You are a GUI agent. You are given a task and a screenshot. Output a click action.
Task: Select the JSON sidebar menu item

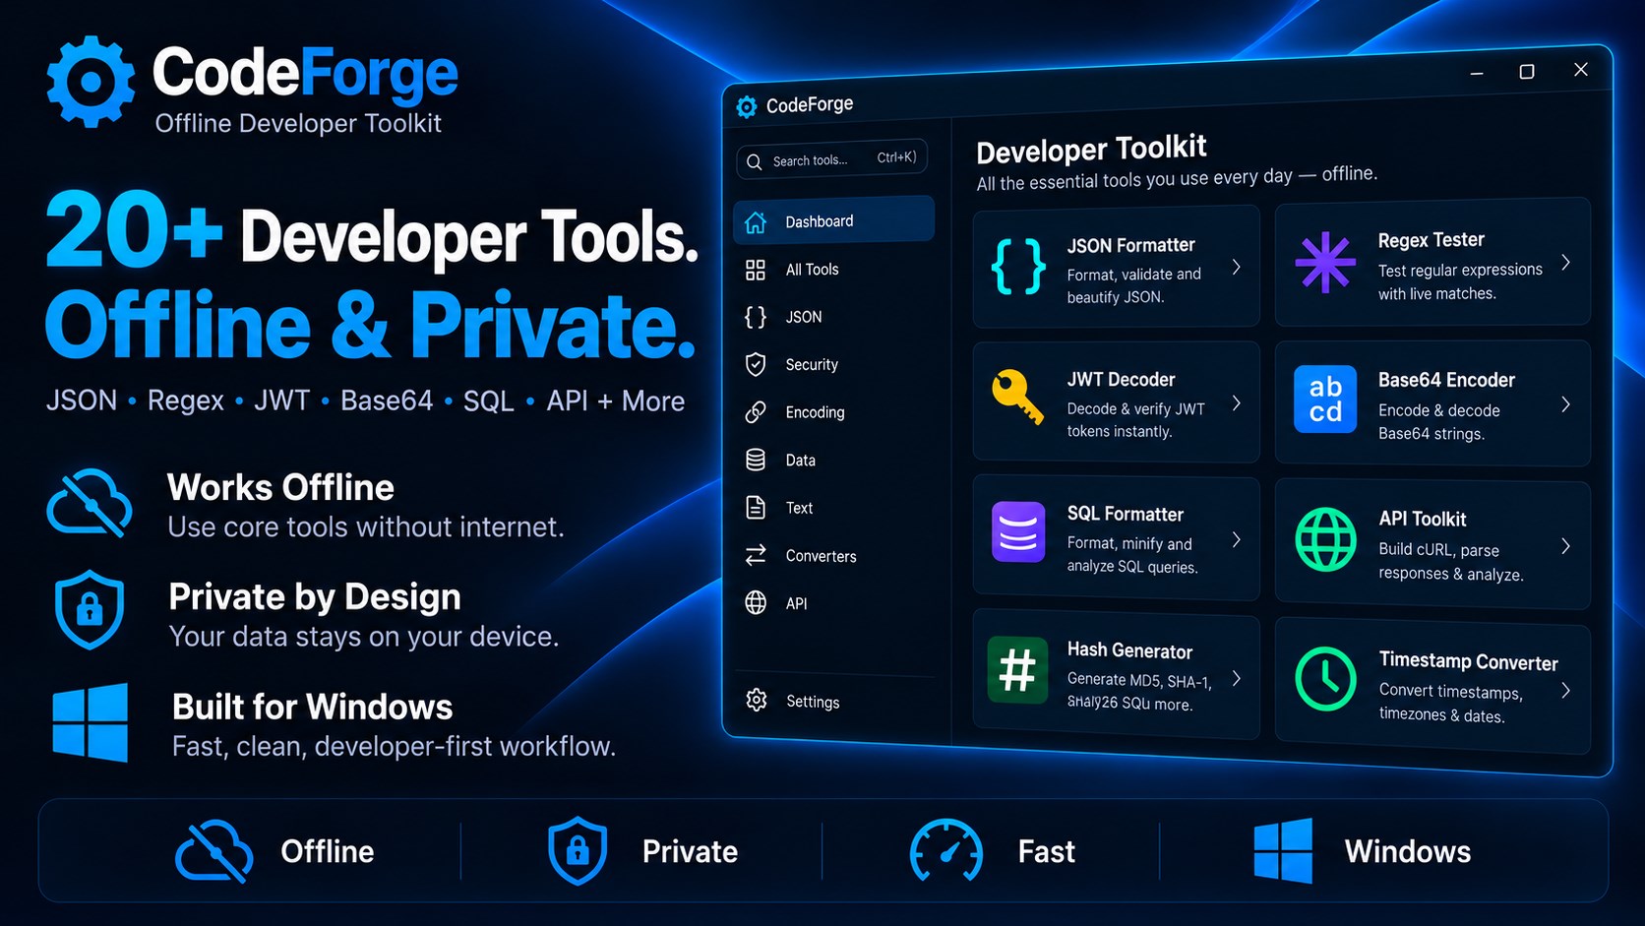point(833,317)
